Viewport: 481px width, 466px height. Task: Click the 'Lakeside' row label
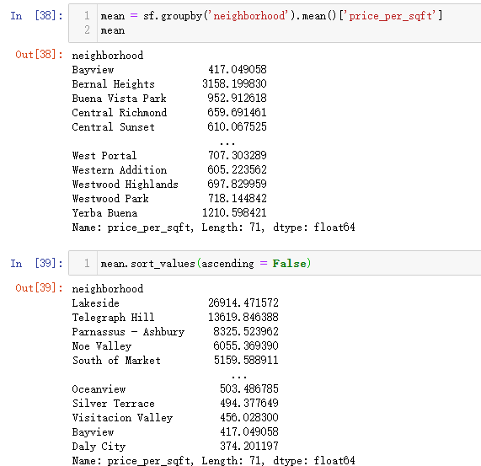pyautogui.click(x=95, y=303)
